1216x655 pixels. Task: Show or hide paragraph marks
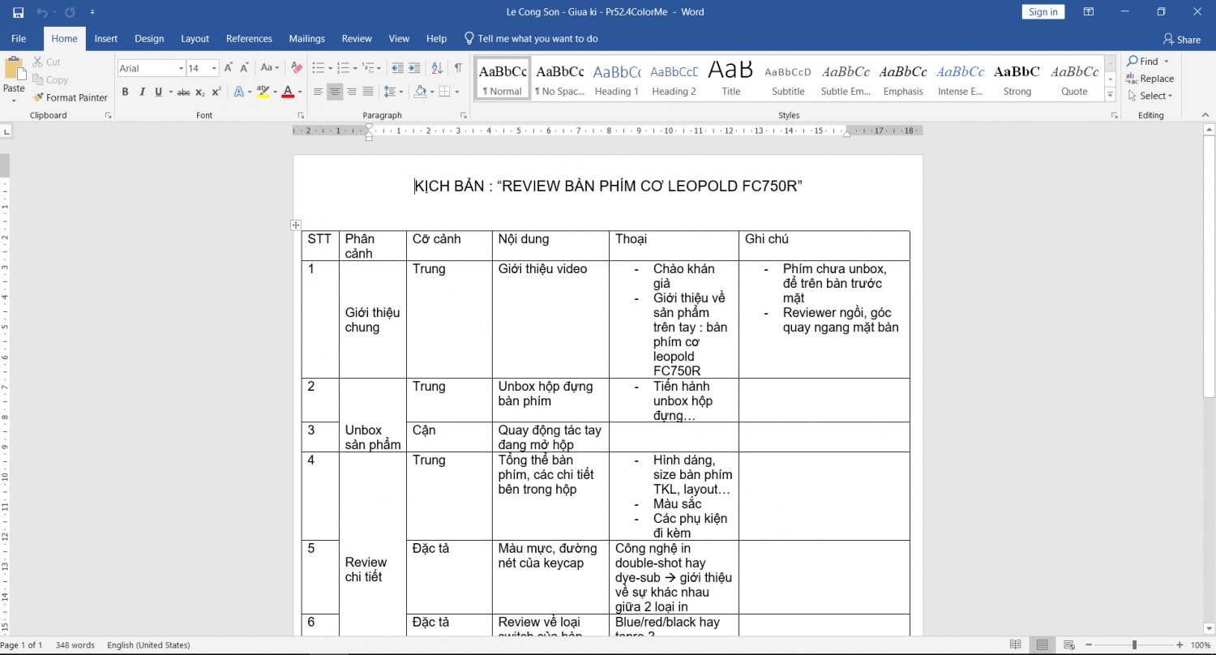tap(458, 68)
